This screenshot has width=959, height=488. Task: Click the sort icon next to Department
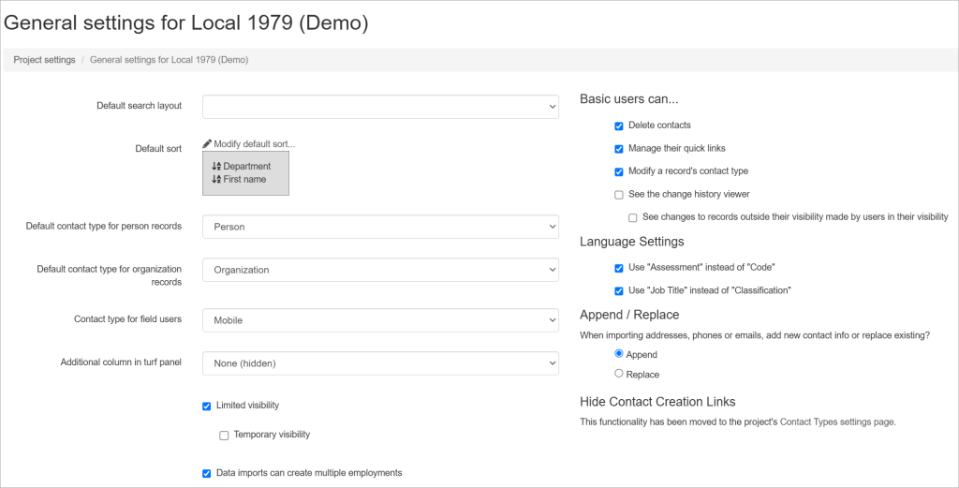click(216, 166)
